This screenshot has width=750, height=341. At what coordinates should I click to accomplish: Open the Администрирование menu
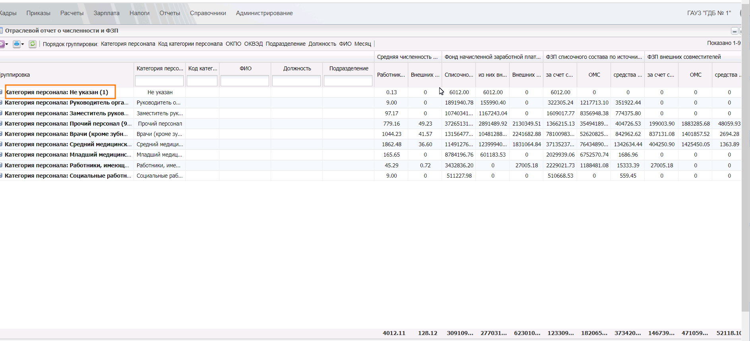click(x=264, y=13)
